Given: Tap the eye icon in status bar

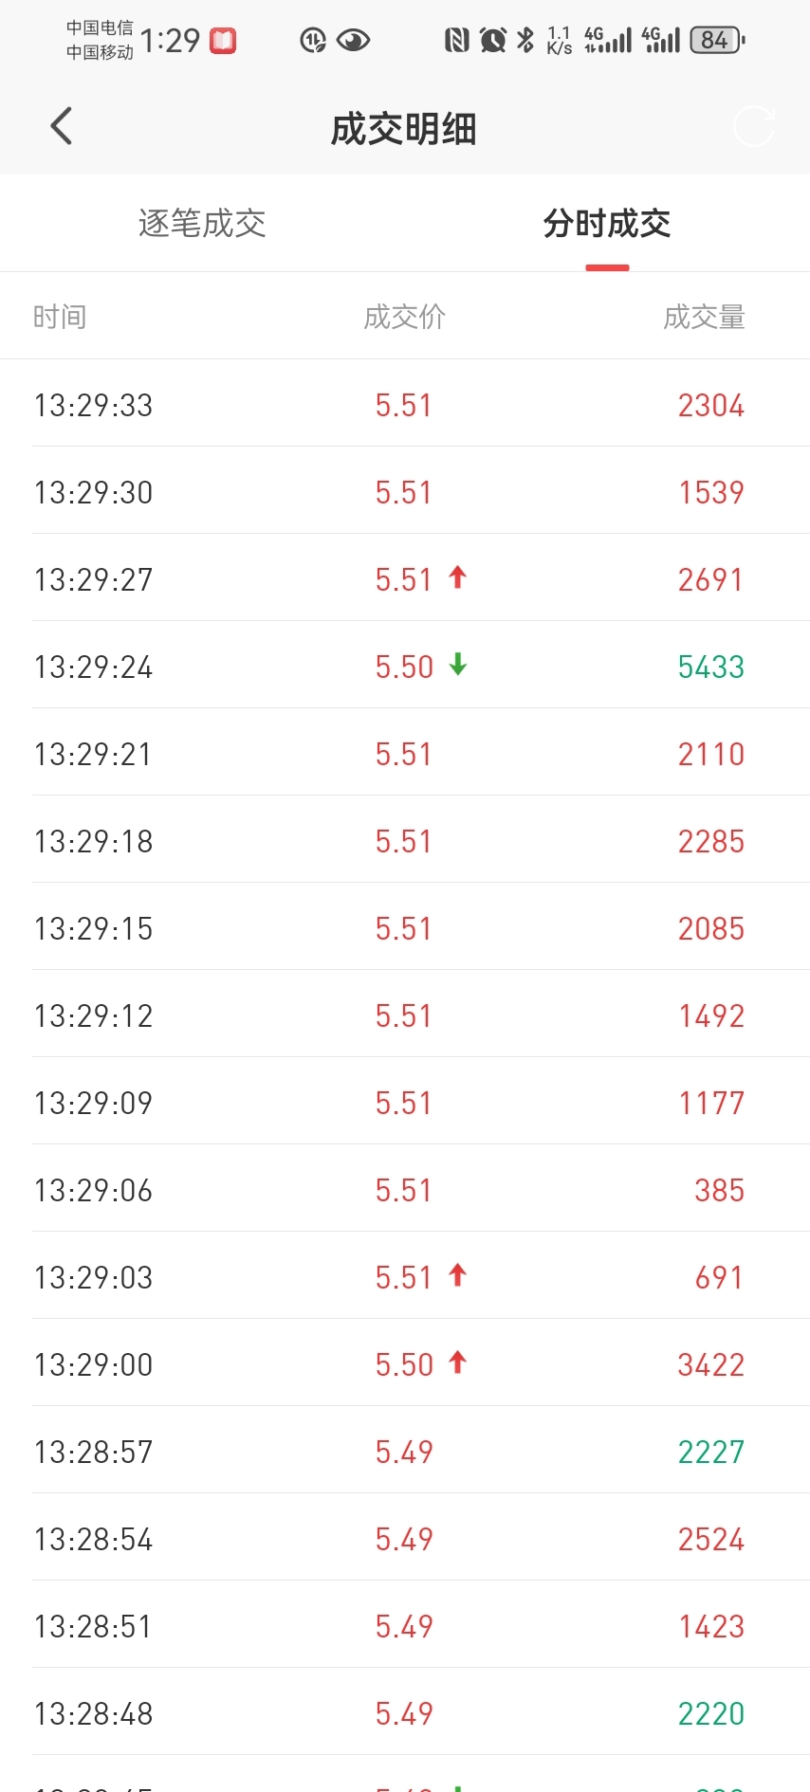Looking at the screenshot, I should point(353,41).
